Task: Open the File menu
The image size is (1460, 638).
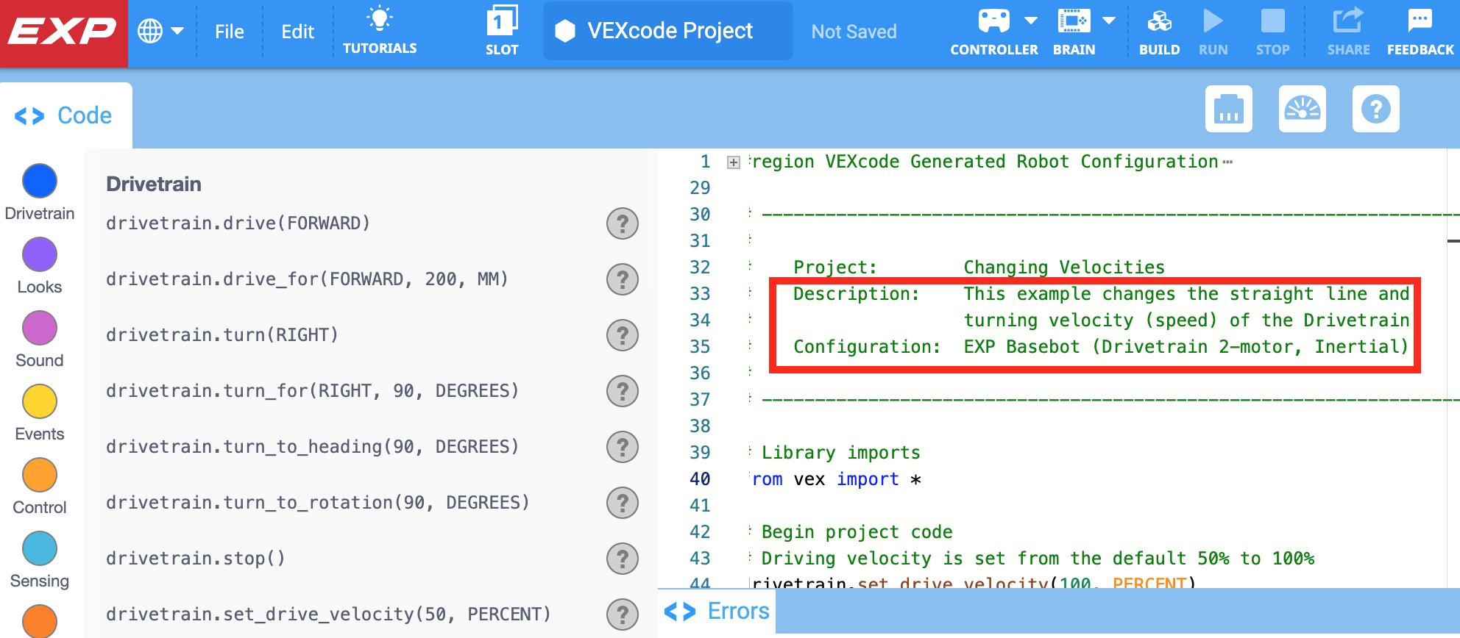Action: click(x=229, y=32)
